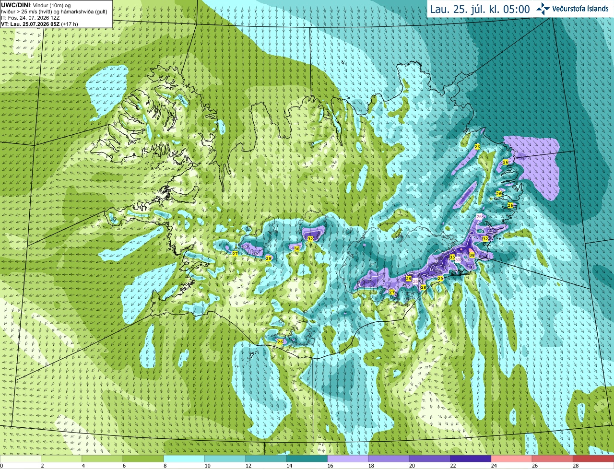Pick the dark teal 14–16 legend swatch
Screen dimensions: 614x469
307,459
